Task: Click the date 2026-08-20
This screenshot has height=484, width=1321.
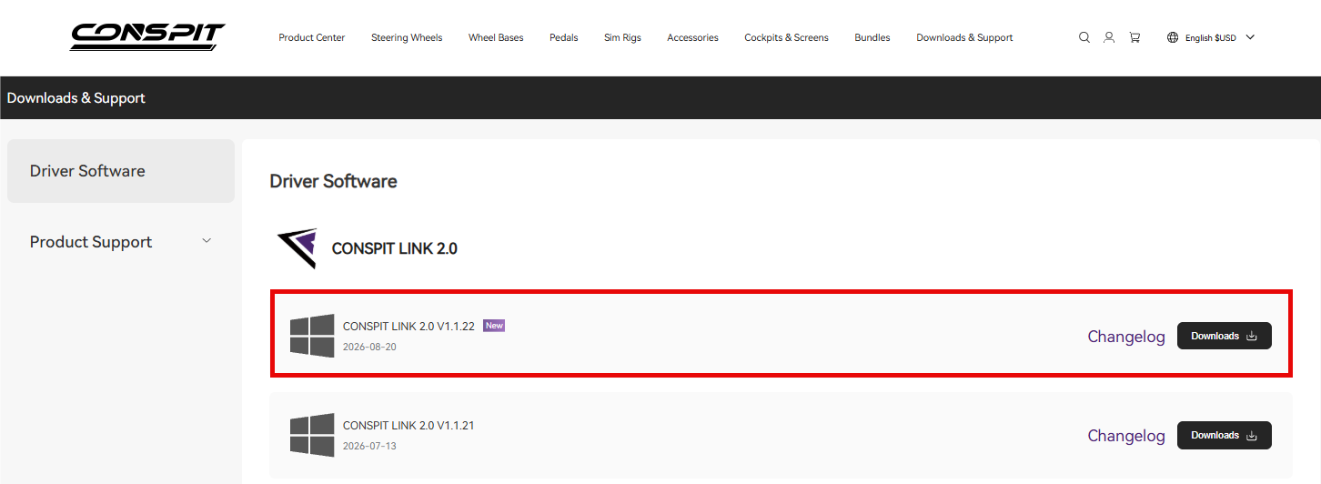Action: click(x=369, y=347)
